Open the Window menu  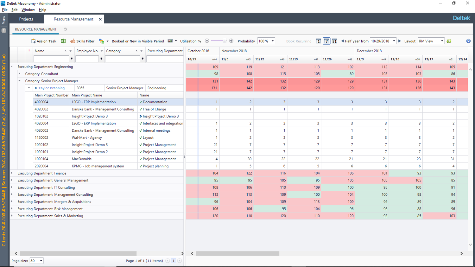[28, 10]
